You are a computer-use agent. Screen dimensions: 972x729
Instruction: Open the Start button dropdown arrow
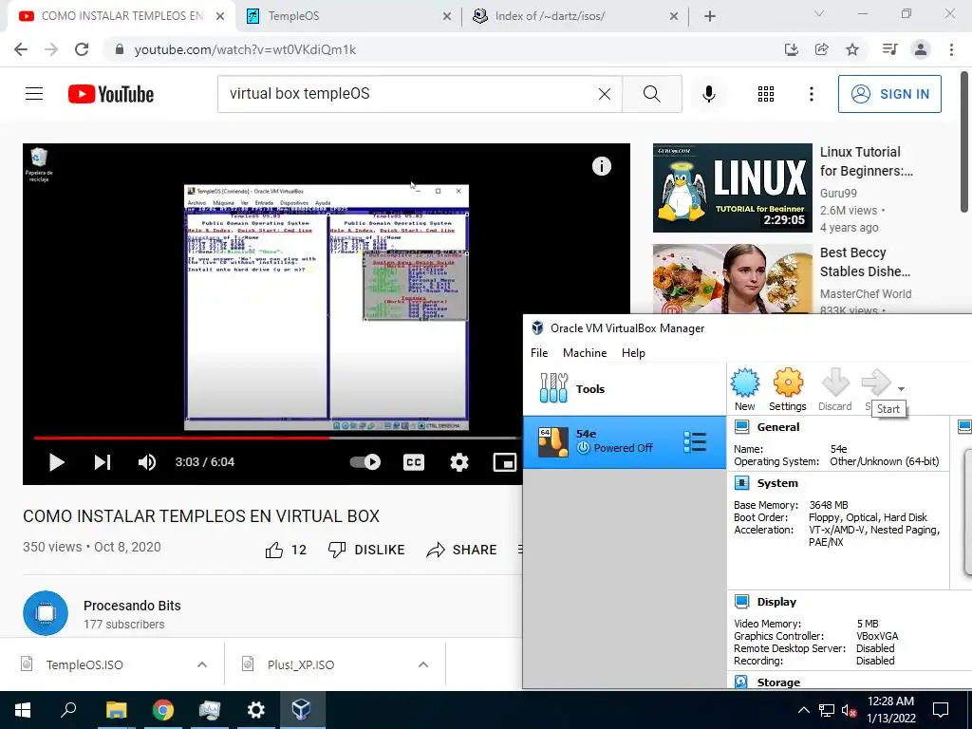point(901,389)
